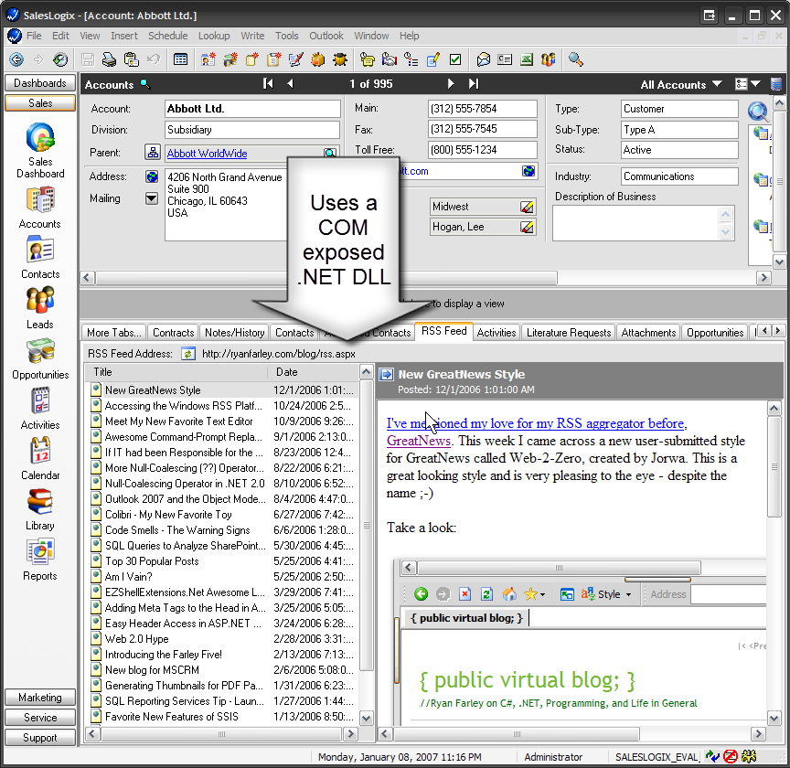Expand the All Accounts group dropdown

click(x=718, y=83)
